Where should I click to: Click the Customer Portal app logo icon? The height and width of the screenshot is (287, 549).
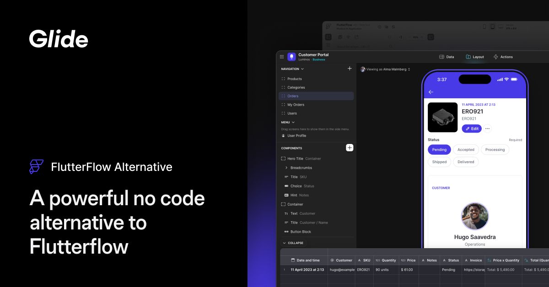291,57
